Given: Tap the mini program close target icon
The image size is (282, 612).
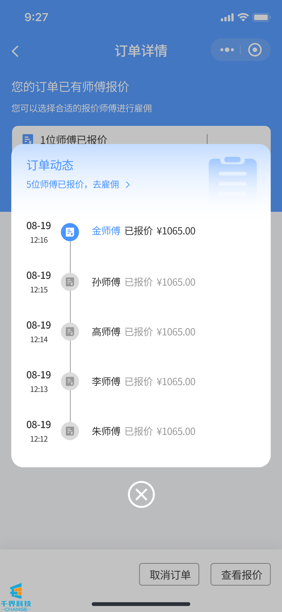Looking at the screenshot, I should point(255,50).
